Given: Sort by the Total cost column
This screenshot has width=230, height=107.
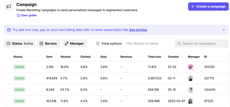Looking at the screenshot, I should [154, 57].
